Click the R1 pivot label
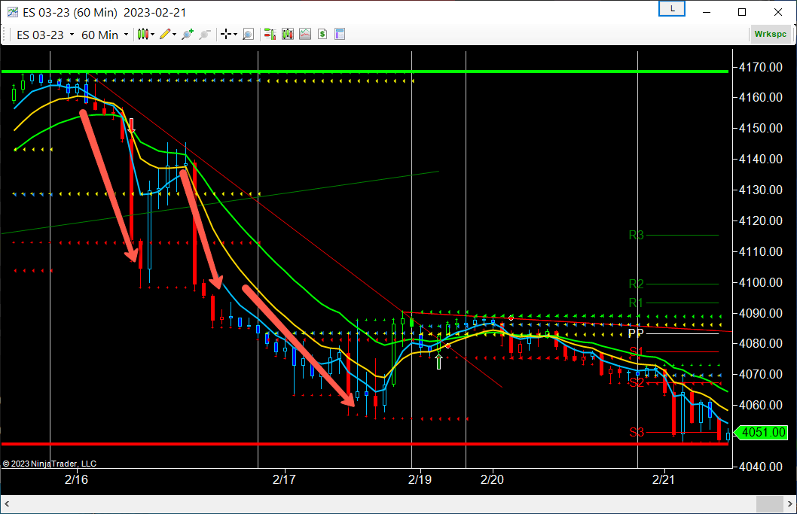 [x=636, y=303]
